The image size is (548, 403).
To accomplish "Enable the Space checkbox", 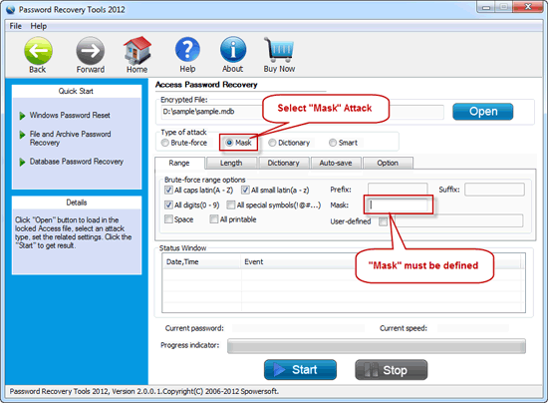I will click(168, 219).
